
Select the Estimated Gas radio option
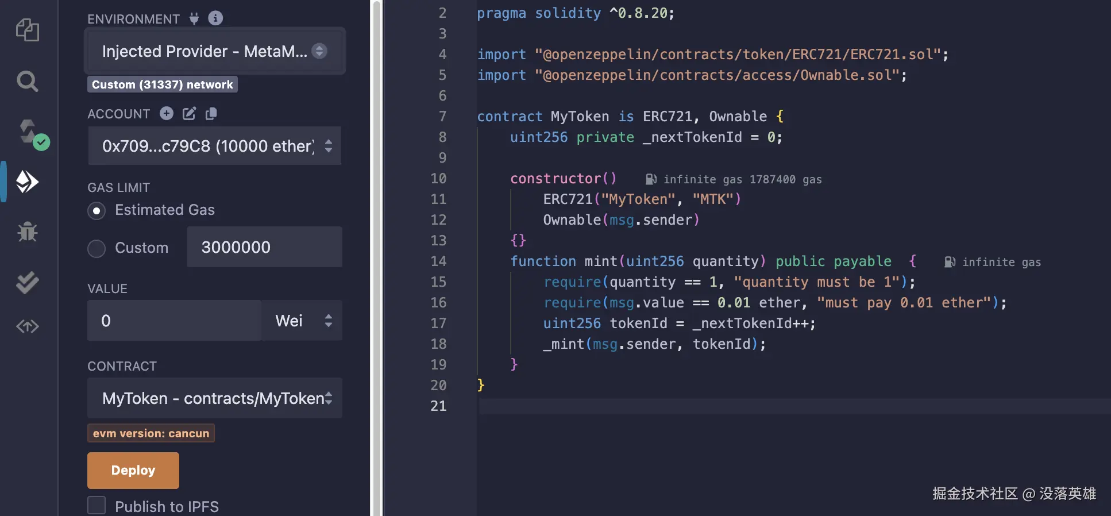click(x=97, y=211)
